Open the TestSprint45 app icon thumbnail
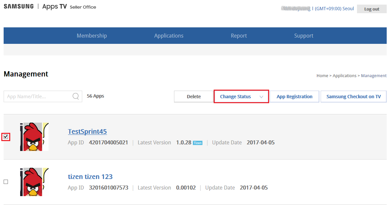Screen dimensions: 391x207 coord(34,136)
